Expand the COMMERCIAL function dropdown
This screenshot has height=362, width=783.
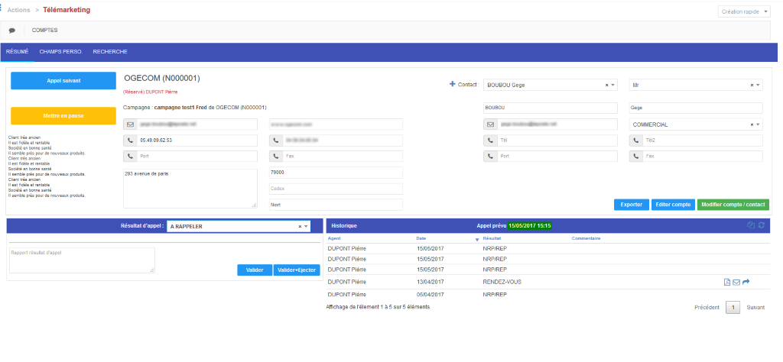point(696,125)
